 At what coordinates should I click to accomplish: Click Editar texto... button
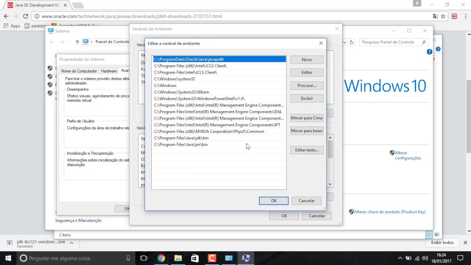point(307,150)
